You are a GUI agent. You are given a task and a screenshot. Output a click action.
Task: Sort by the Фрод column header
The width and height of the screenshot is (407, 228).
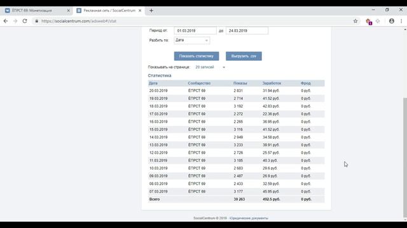305,83
